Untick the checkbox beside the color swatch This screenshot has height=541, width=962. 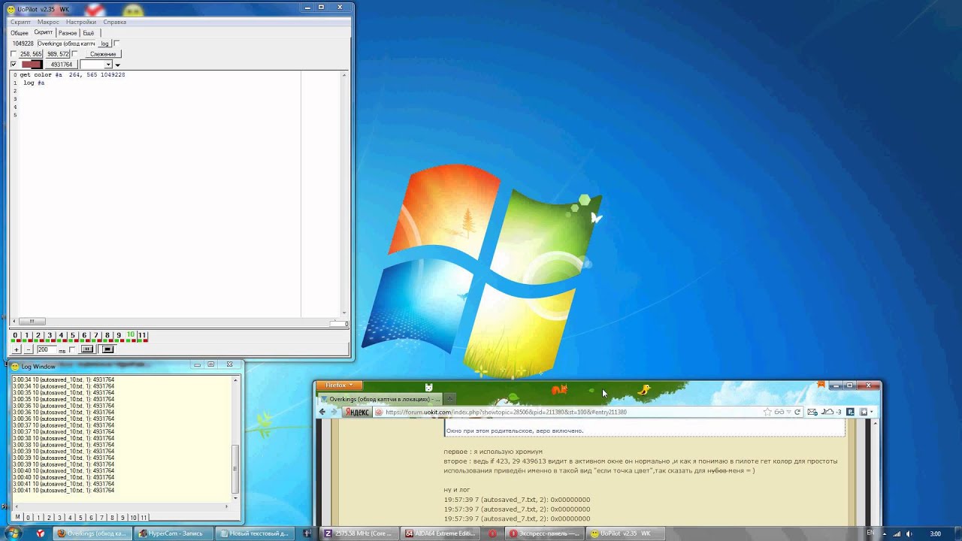point(14,65)
